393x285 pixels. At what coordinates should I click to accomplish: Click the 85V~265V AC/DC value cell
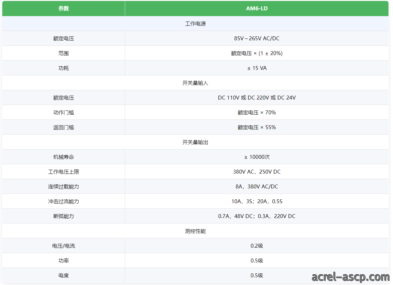tap(257, 38)
